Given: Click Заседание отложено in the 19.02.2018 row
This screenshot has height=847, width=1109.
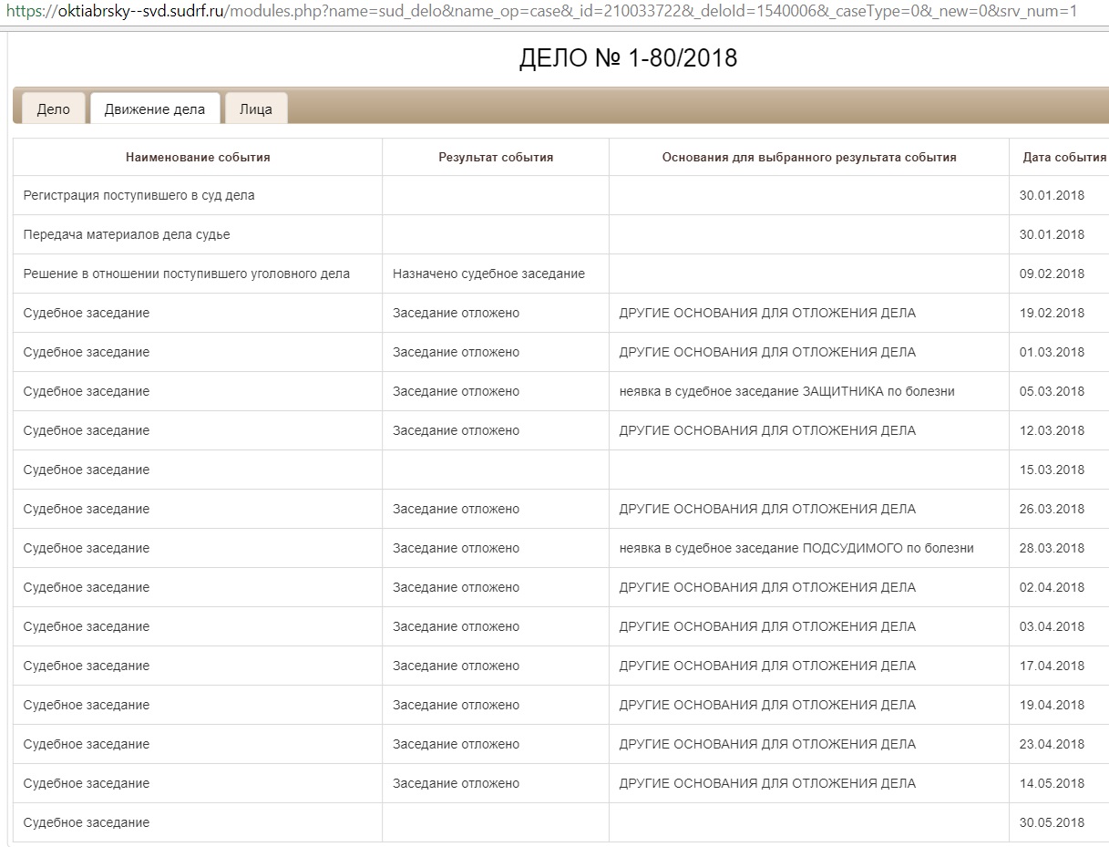Looking at the screenshot, I should 456,313.
